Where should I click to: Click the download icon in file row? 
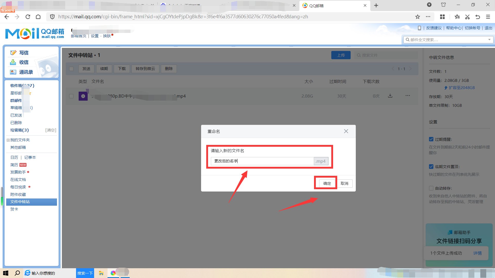point(390,96)
